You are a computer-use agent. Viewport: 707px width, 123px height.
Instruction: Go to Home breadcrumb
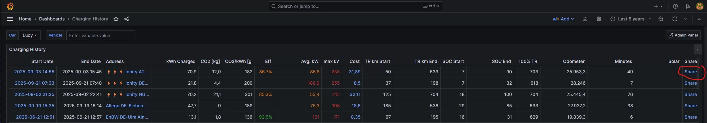[x=25, y=19]
